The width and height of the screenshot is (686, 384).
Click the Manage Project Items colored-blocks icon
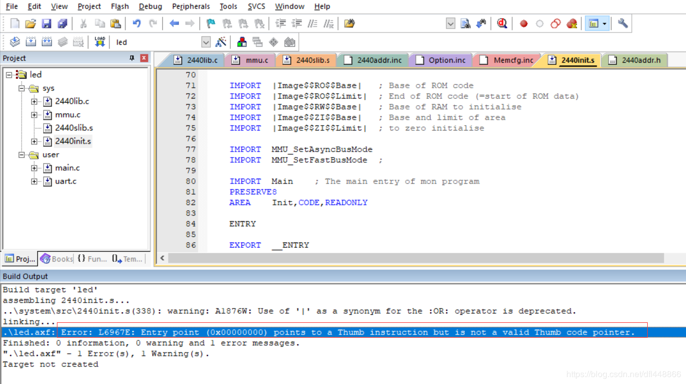tap(242, 42)
